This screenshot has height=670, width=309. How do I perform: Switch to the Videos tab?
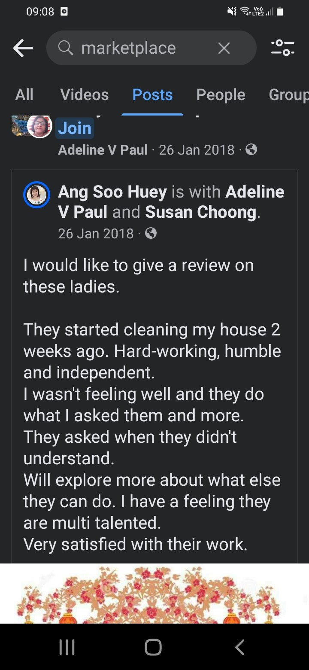[85, 94]
